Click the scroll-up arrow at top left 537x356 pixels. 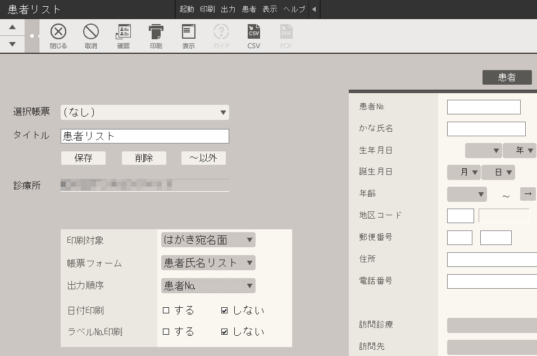(12, 26)
